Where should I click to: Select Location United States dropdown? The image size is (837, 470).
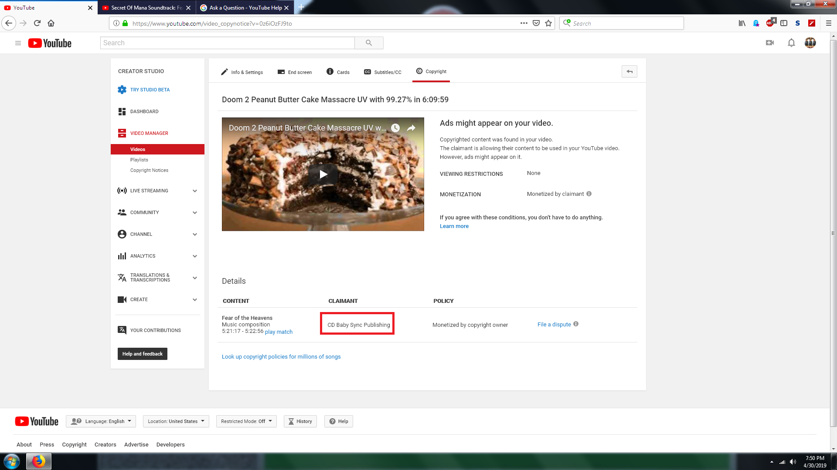[175, 421]
